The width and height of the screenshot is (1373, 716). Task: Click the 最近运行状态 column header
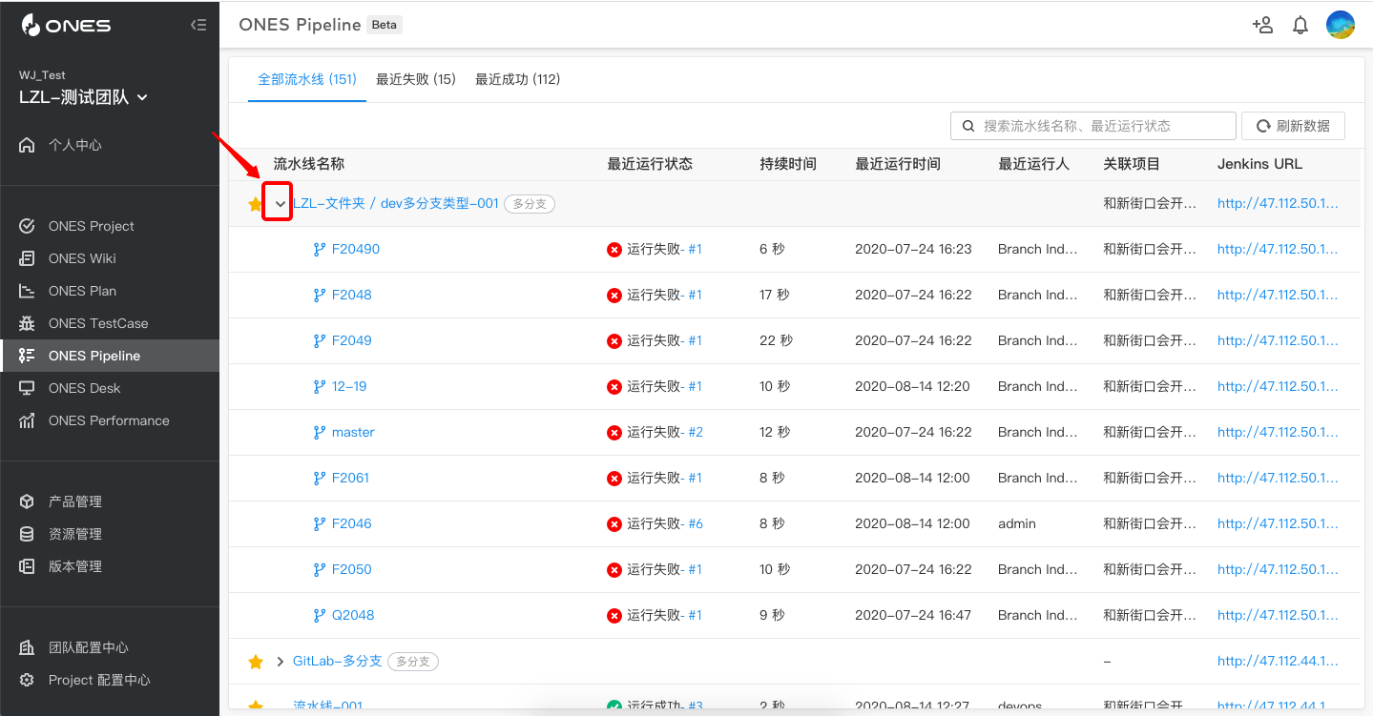tap(650, 164)
